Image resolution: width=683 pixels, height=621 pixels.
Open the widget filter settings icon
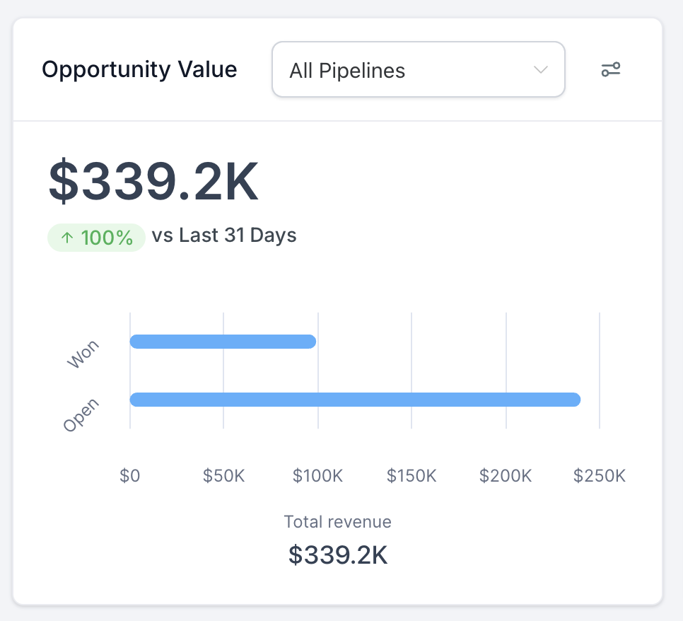(x=610, y=69)
